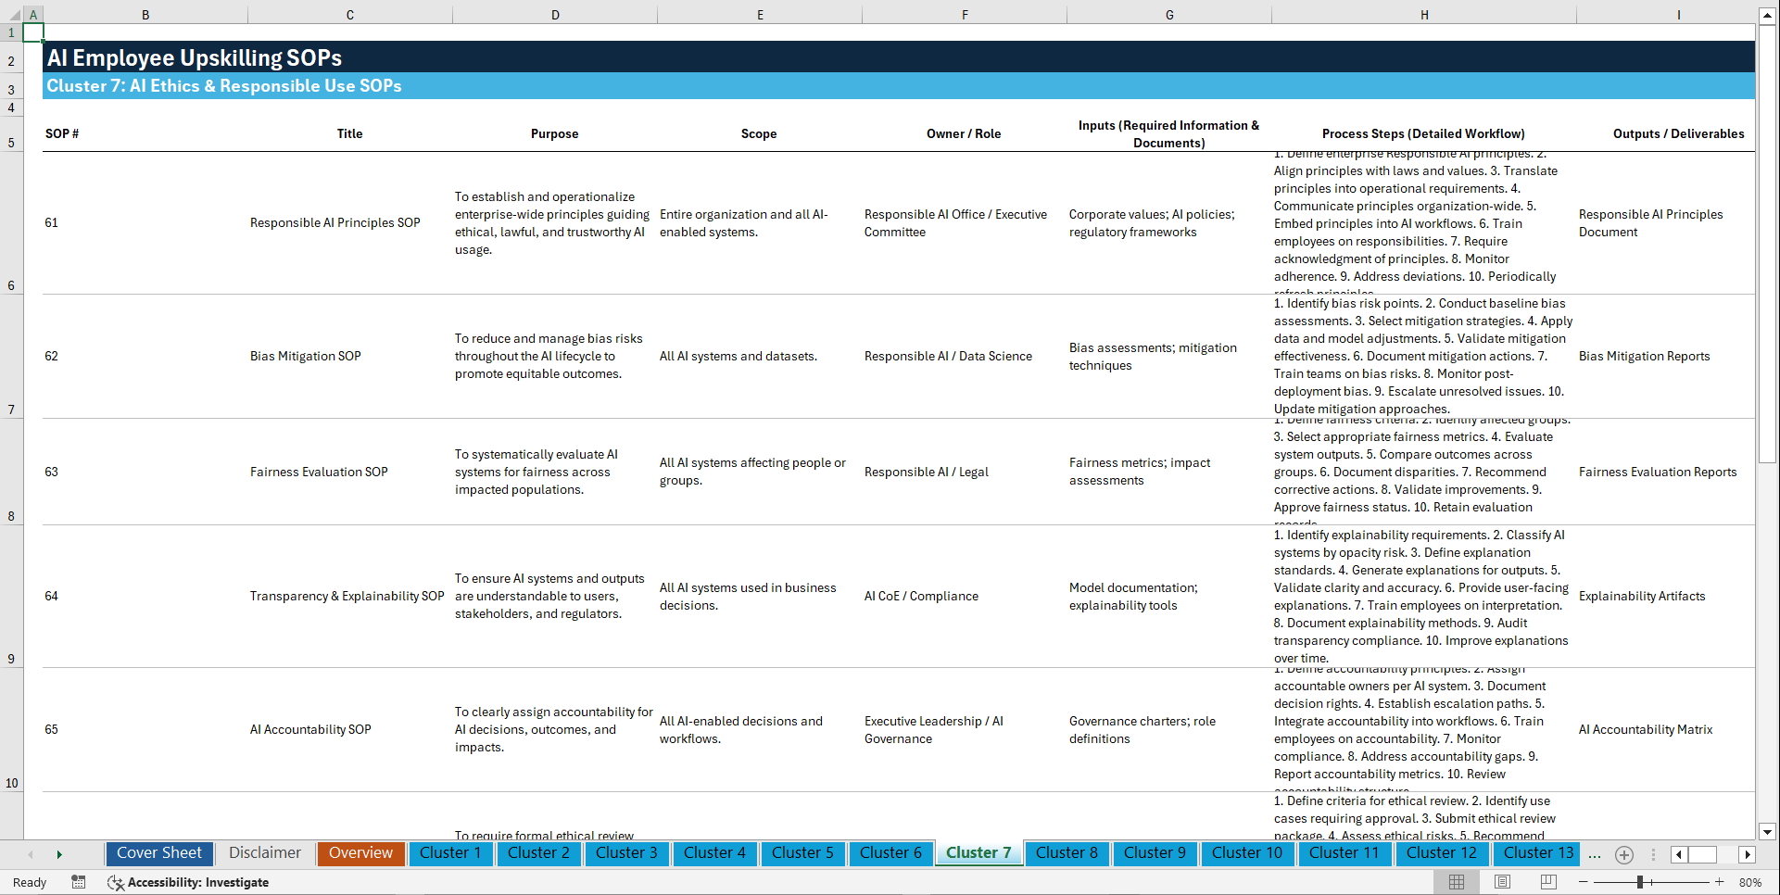This screenshot has height=895, width=1780.
Task: Switch to the Cluster 8 tab
Action: pos(1067,853)
